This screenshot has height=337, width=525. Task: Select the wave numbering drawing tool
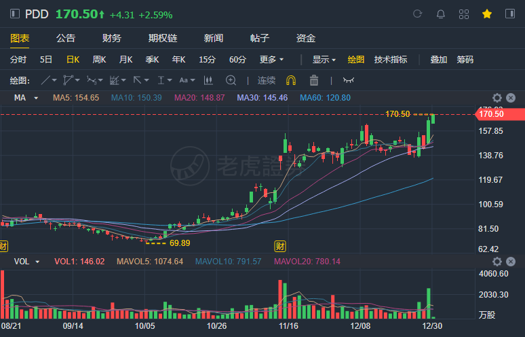point(92,80)
